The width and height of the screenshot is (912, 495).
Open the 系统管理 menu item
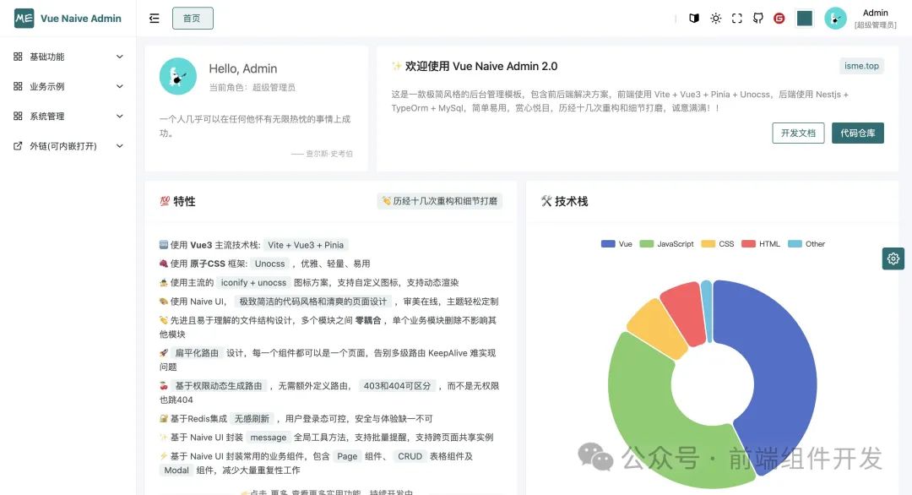(68, 116)
